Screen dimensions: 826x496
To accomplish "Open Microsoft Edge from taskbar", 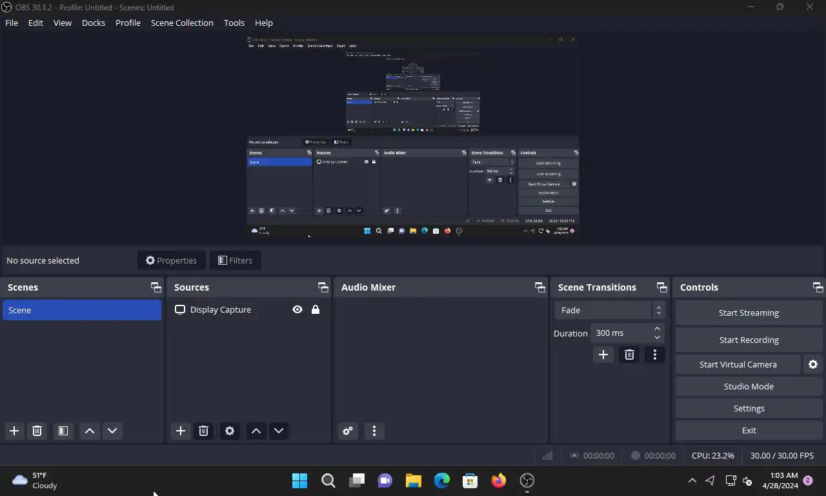I will point(441,480).
